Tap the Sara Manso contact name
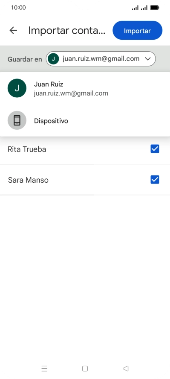Viewport: 170px width, 379px height. tap(28, 180)
